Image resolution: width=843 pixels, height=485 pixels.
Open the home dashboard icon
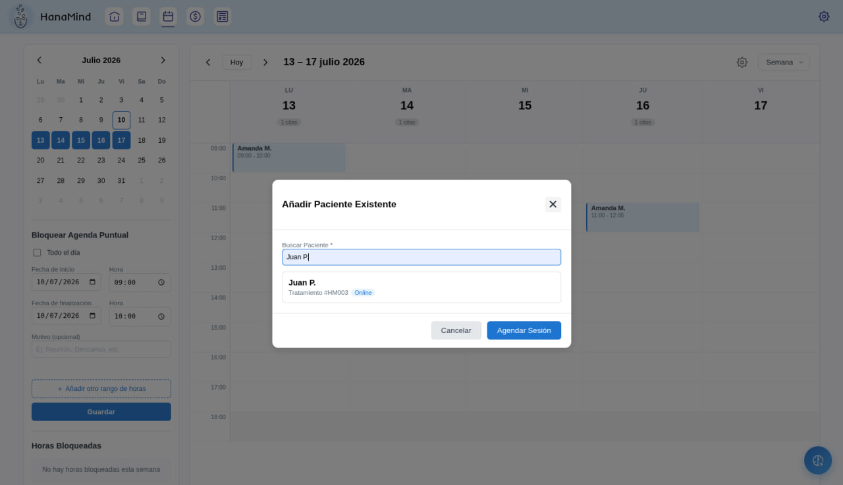[115, 16]
